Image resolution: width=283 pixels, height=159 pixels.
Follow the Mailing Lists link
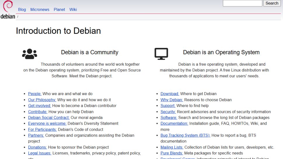click(172, 147)
